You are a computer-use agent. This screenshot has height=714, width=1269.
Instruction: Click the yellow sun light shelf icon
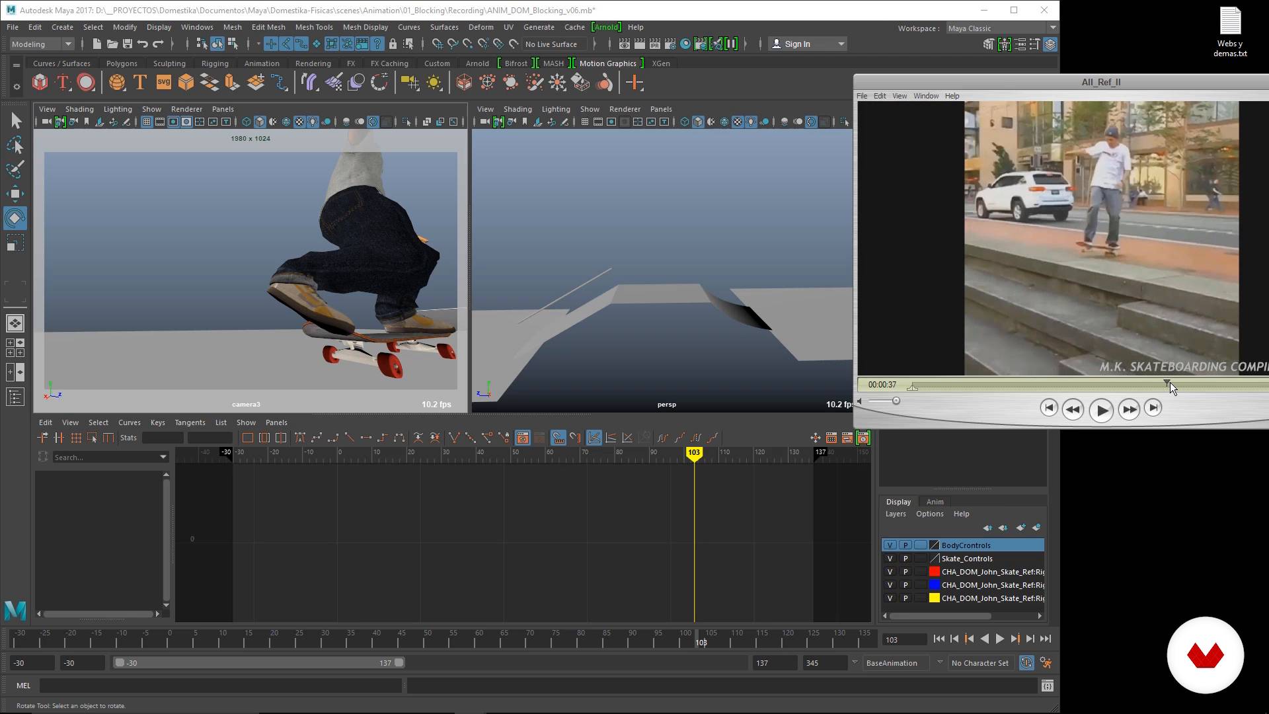434,83
